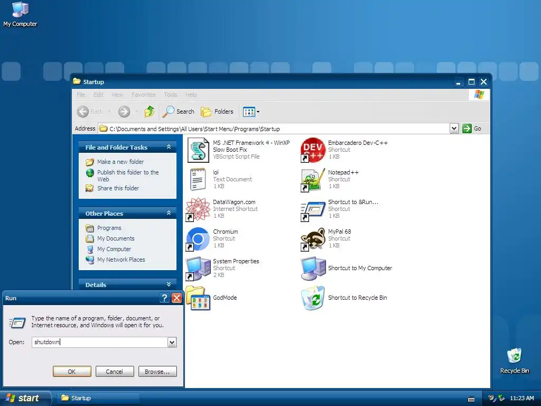Open the Forward history dropdown arrow

tap(137, 112)
